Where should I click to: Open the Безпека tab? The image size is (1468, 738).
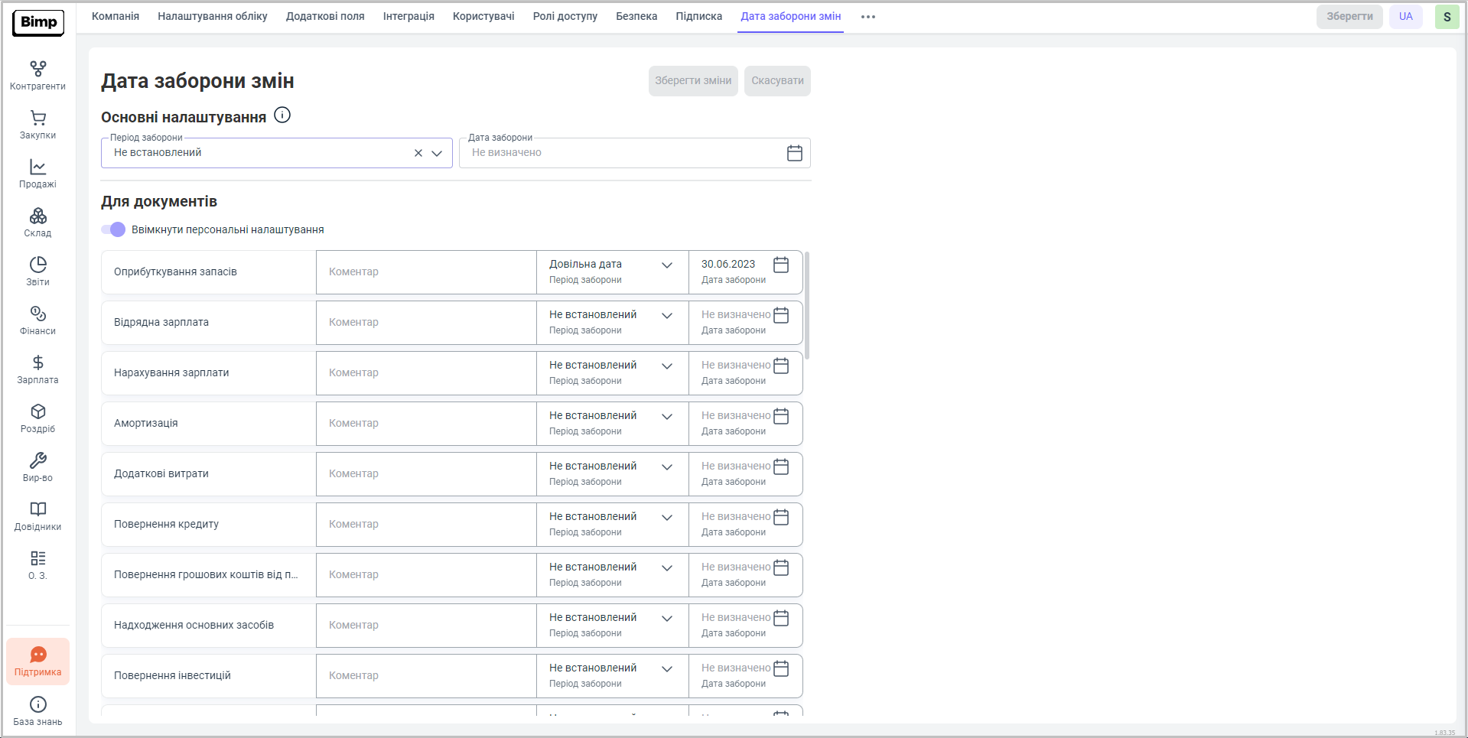click(636, 16)
